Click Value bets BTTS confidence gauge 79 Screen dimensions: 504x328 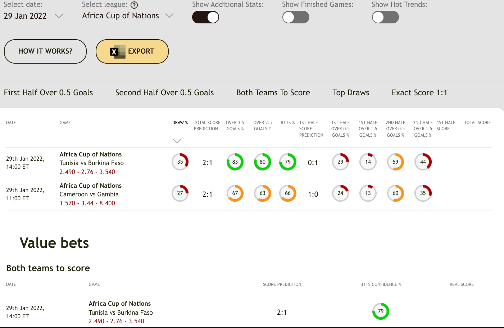click(x=381, y=311)
